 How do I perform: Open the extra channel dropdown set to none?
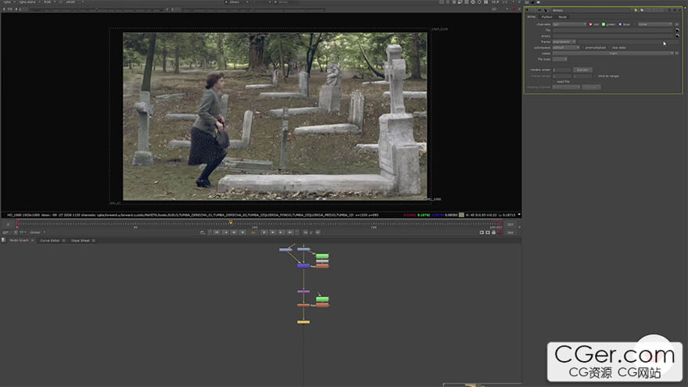(654, 24)
